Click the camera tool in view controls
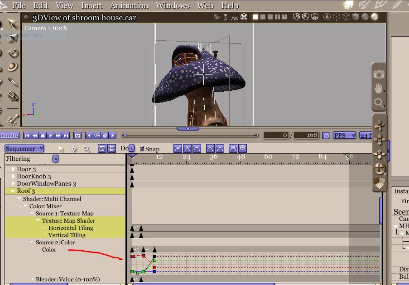Viewport: 409px width, 285px height. [x=379, y=74]
